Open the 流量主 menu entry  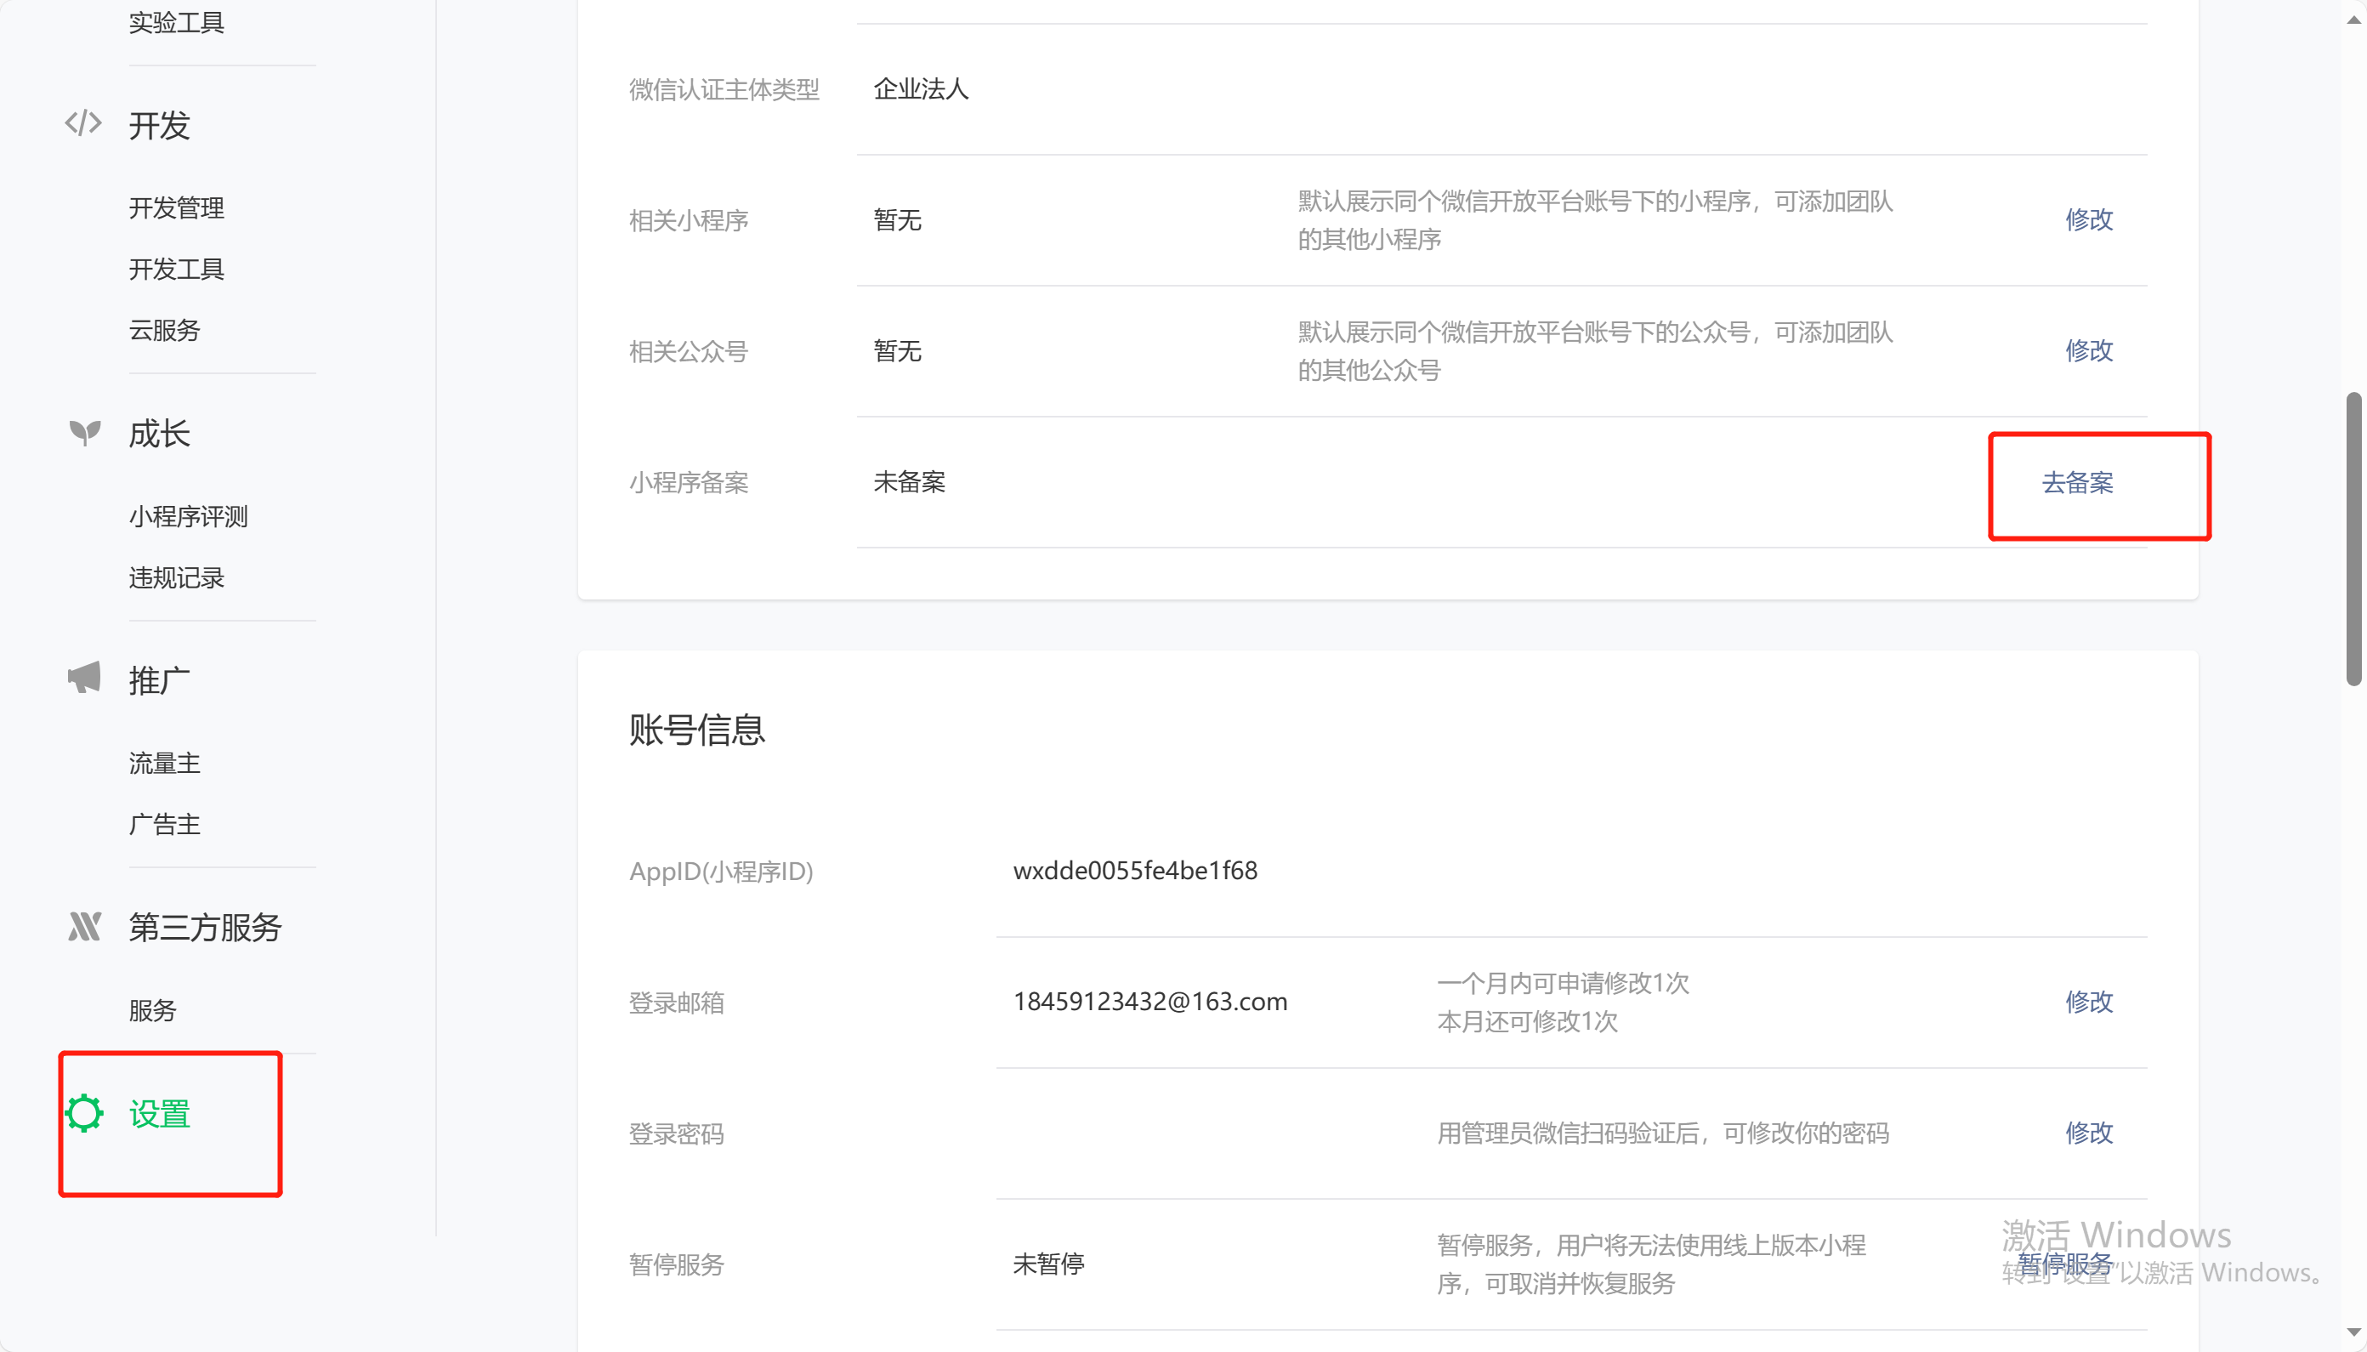[164, 764]
